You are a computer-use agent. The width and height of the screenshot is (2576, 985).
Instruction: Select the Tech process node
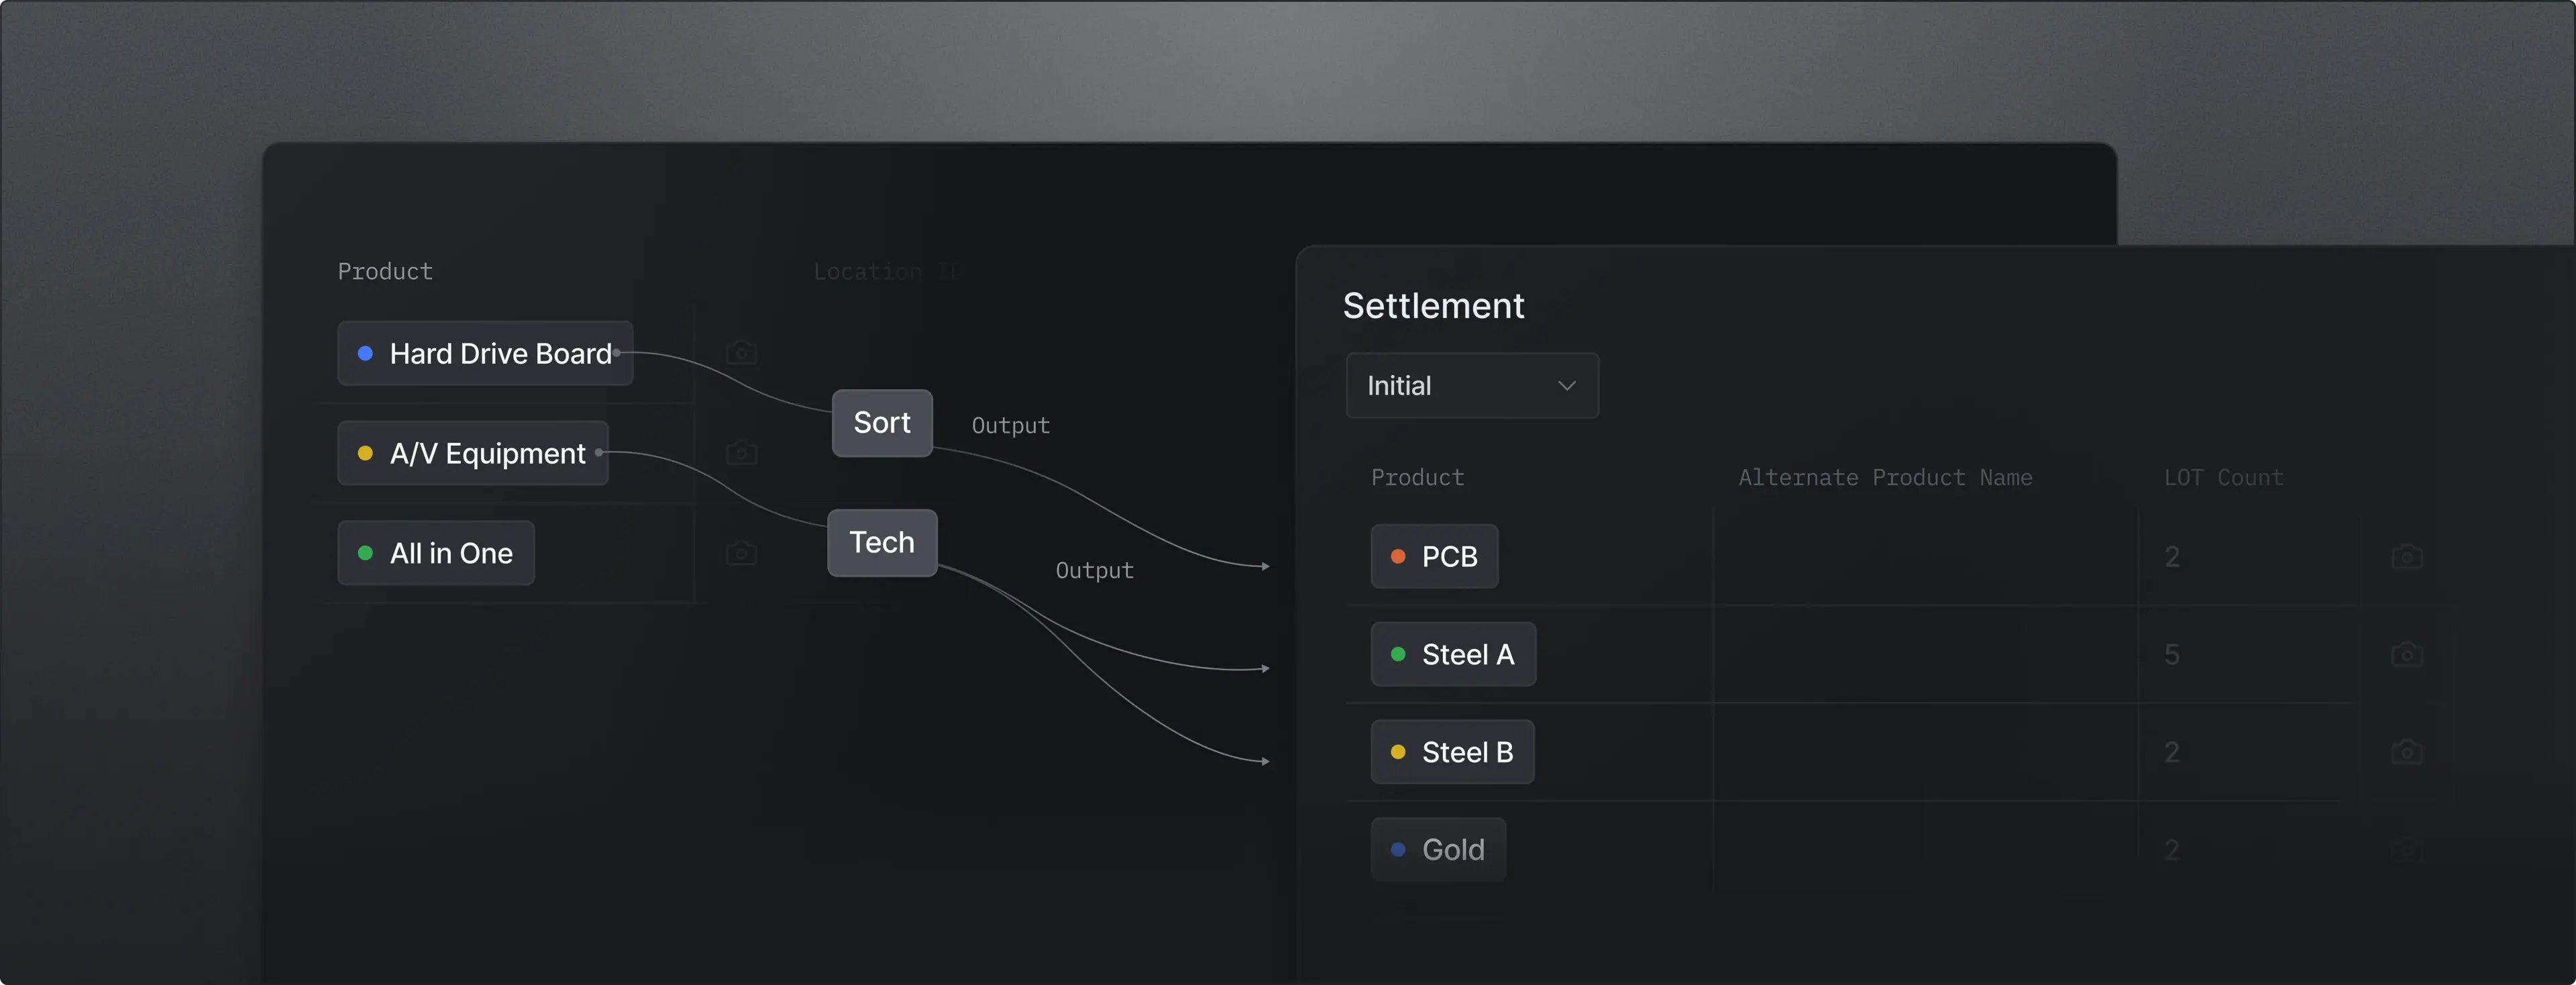[x=882, y=543]
